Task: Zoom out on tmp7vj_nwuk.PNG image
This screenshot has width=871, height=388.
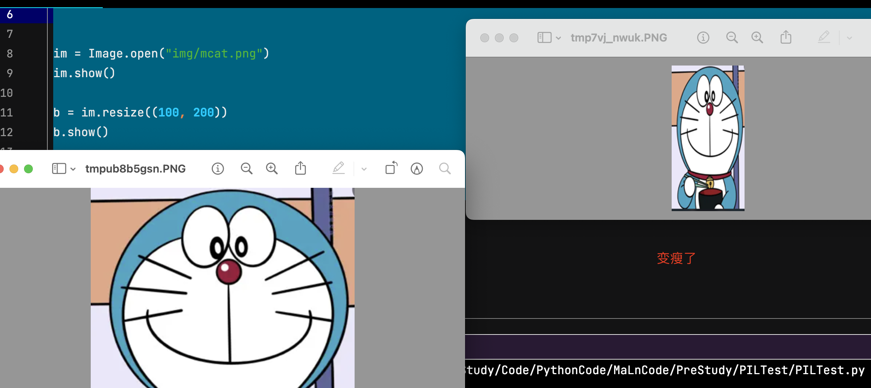Action: [x=731, y=37]
